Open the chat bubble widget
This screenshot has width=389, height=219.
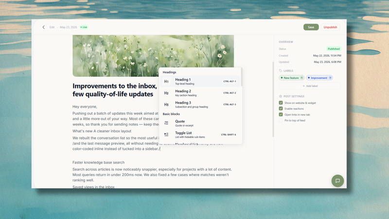[x=337, y=181]
